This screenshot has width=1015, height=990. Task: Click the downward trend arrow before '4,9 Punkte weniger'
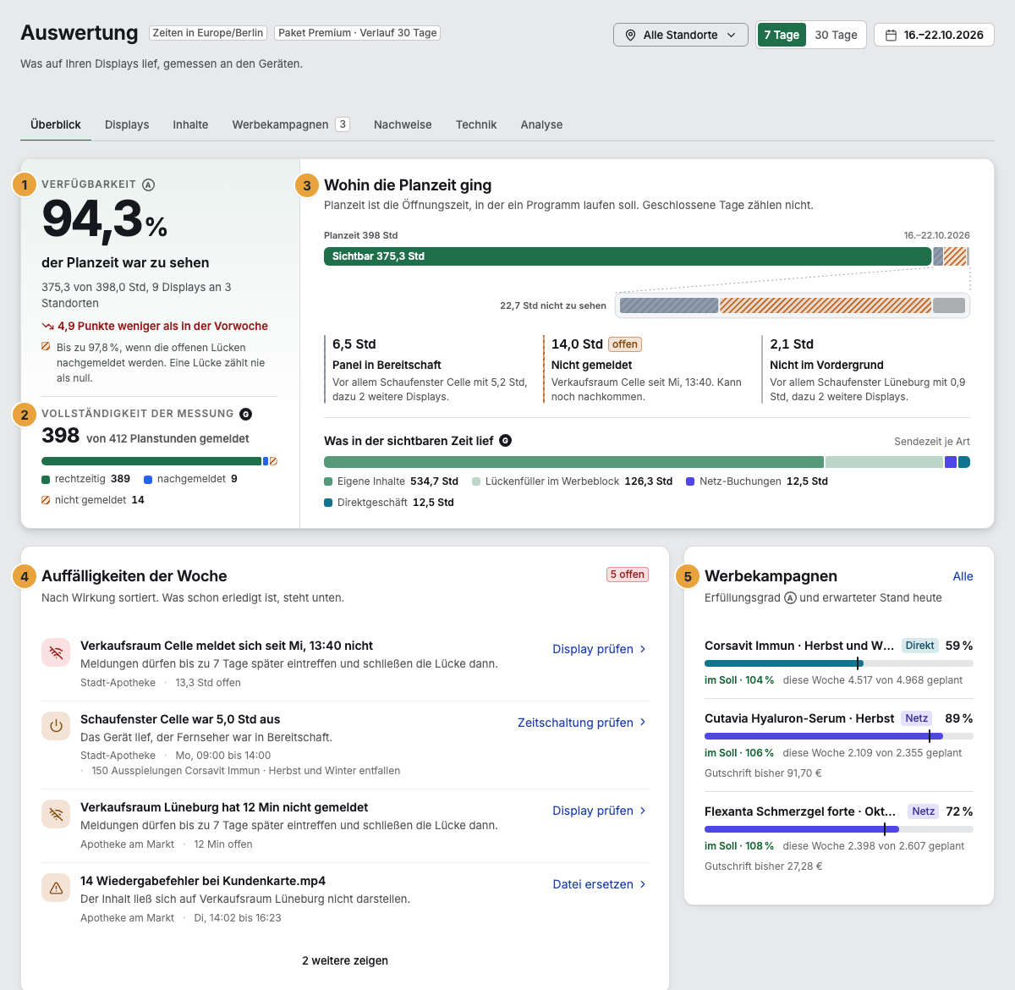click(x=47, y=326)
